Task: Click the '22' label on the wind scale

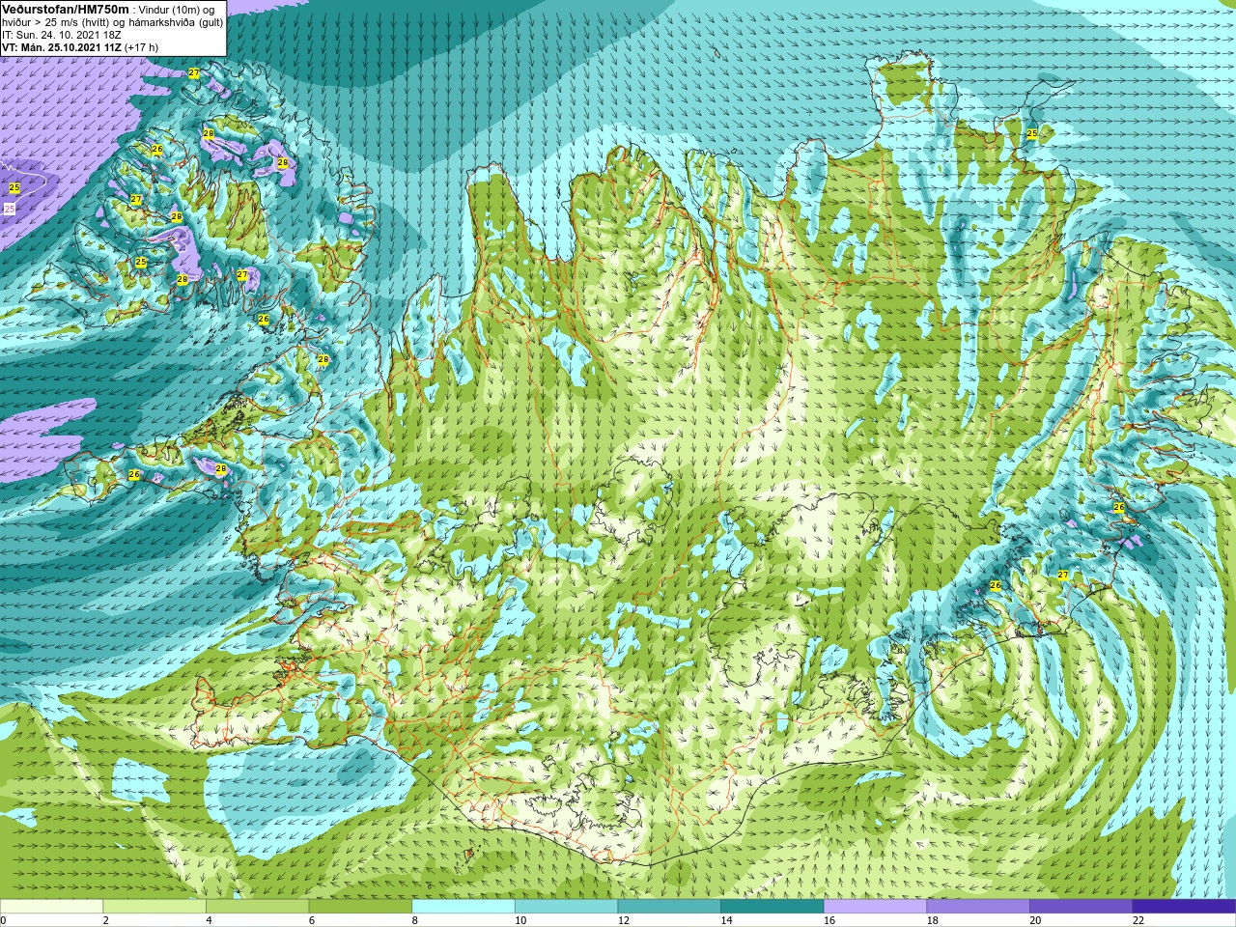Action: pyautogui.click(x=1138, y=920)
